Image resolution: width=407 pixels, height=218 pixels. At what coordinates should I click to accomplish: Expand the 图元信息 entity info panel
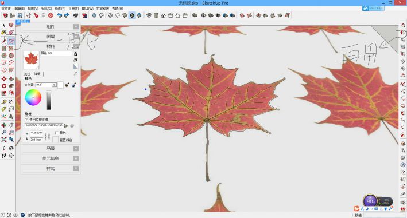pyautogui.click(x=51, y=158)
